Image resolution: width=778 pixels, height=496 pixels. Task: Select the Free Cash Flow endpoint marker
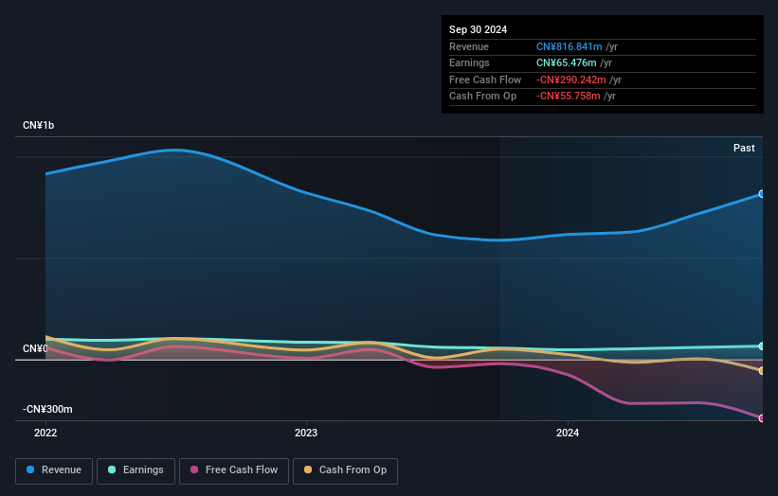tap(762, 418)
